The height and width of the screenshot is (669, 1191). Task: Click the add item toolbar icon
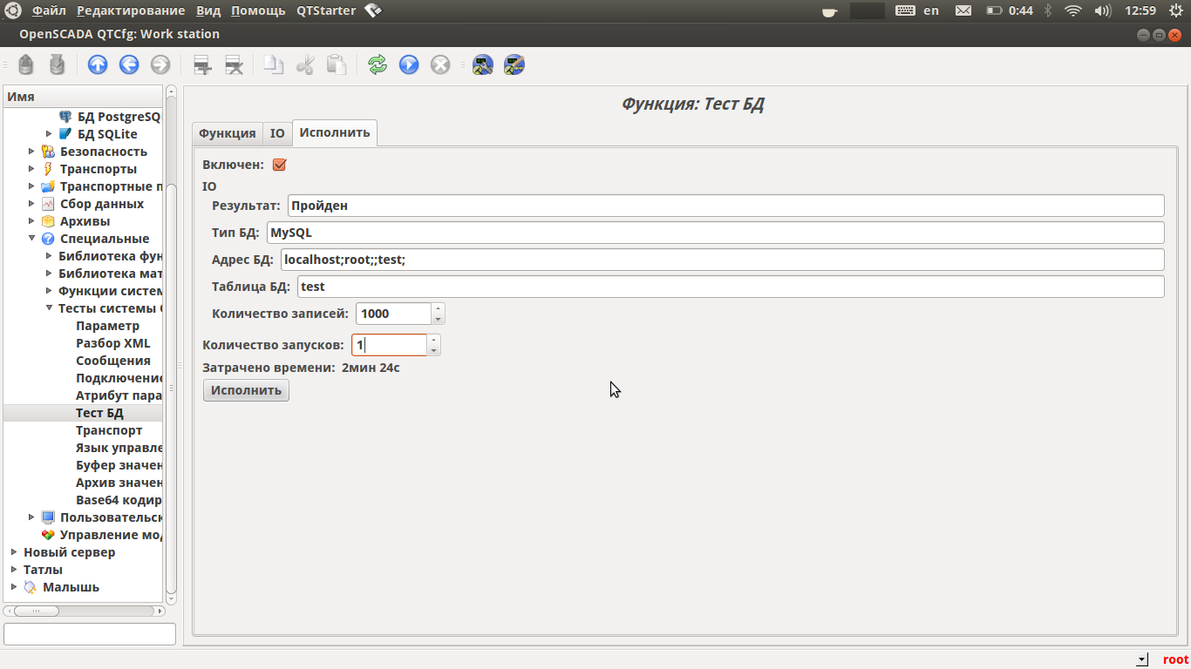coord(202,64)
